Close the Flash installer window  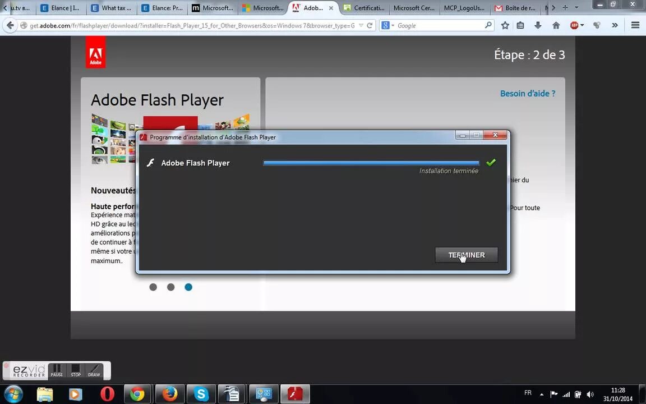[495, 135]
